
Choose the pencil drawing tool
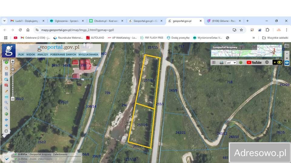(6, 91)
